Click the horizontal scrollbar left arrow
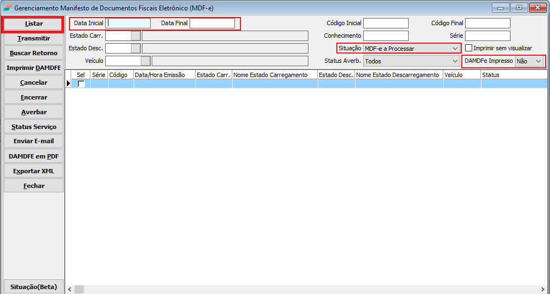Screen dimensions: 550x294 click(70, 289)
